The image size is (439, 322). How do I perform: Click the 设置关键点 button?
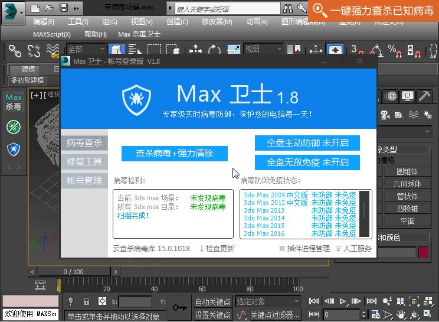(212, 315)
